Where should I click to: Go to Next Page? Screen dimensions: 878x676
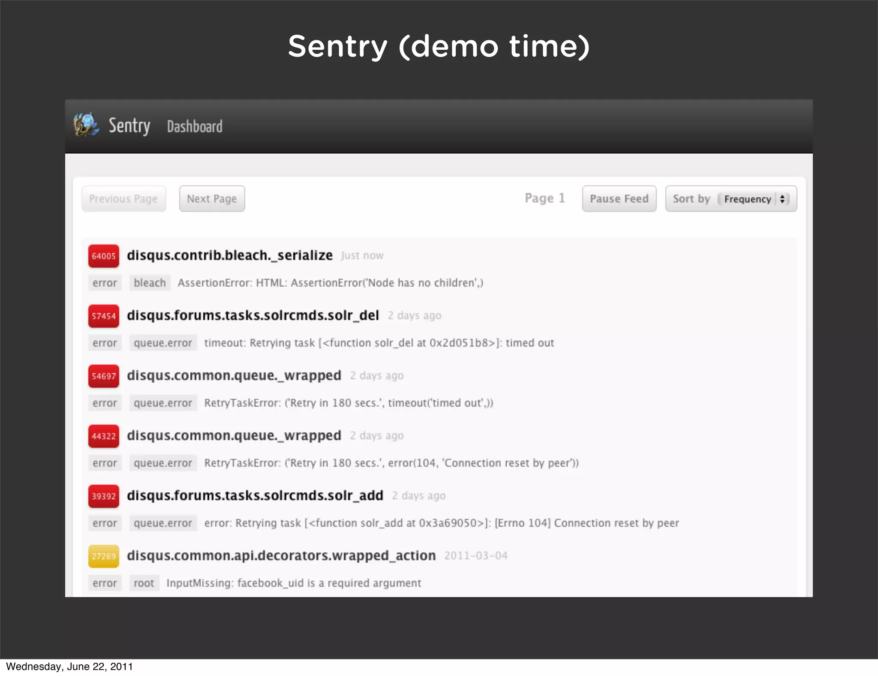pos(212,199)
